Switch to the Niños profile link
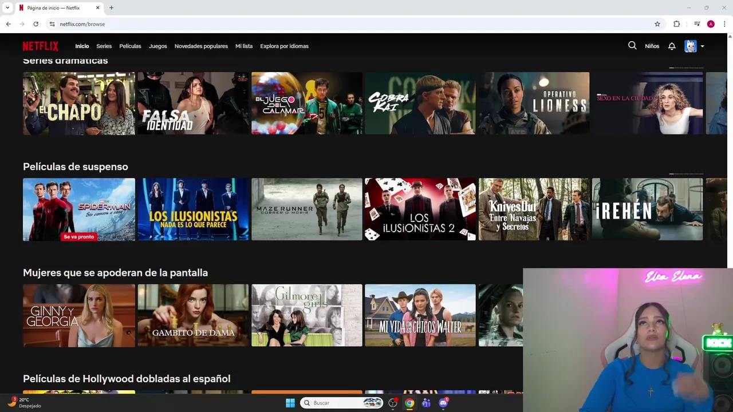This screenshot has height=412, width=733. (652, 46)
